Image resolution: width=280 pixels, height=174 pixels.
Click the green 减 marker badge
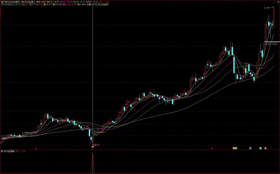coord(261,148)
